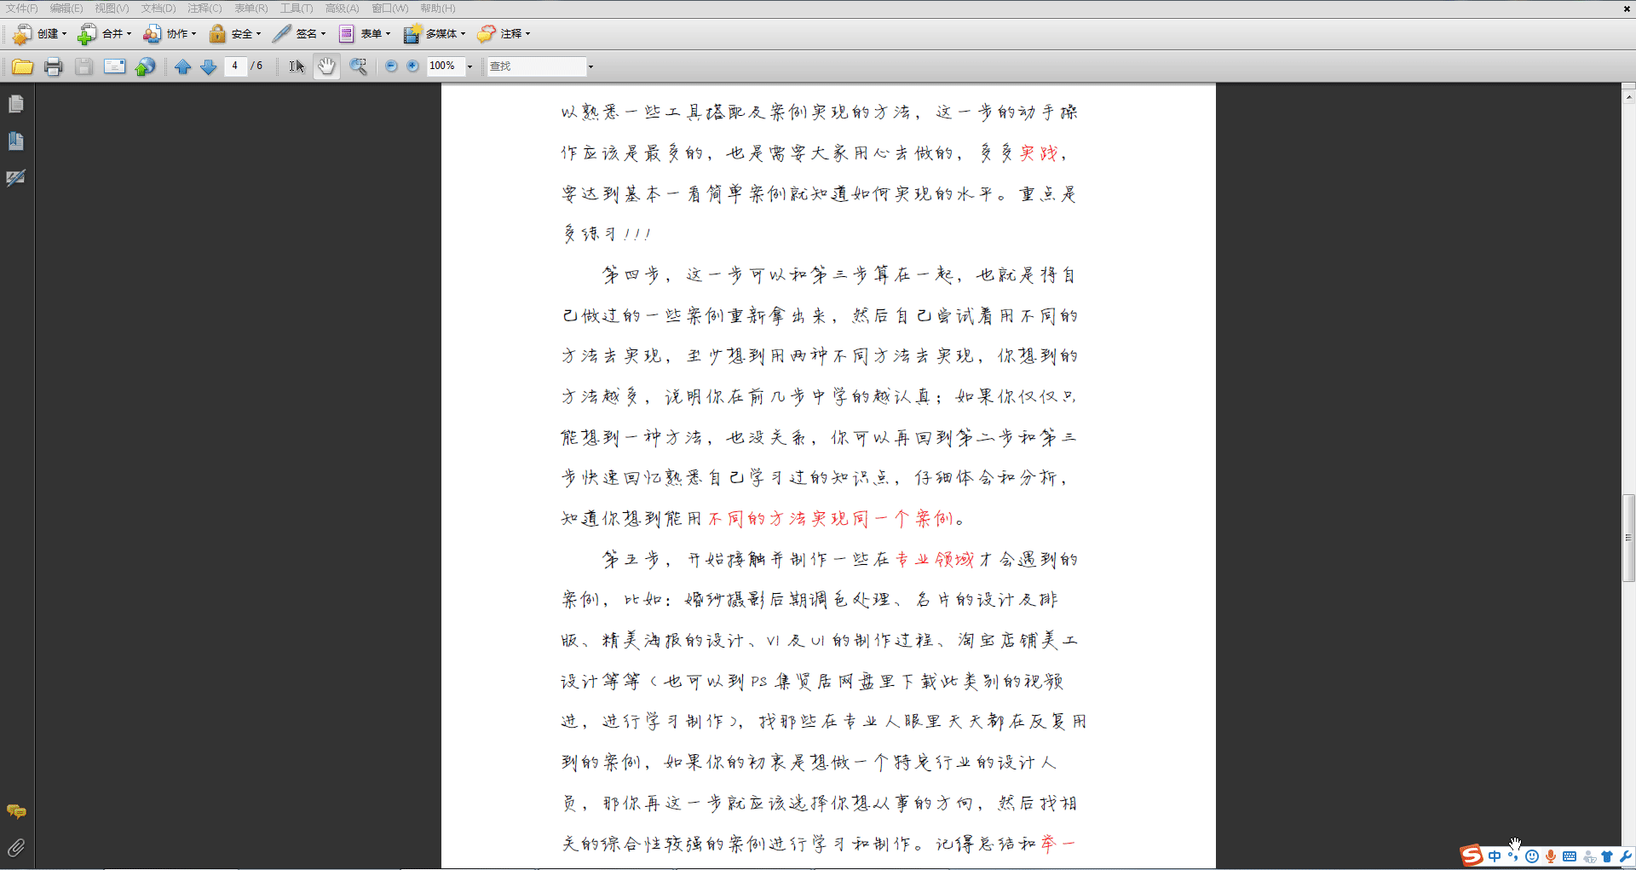Click the vertical scrollbar thumb
1636x870 pixels.
pyautogui.click(x=1628, y=538)
